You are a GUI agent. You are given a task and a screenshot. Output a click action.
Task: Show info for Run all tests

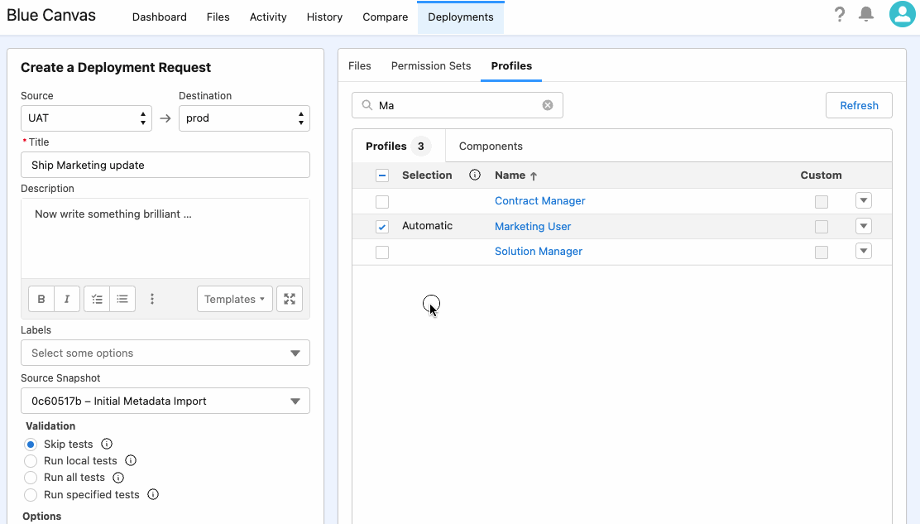point(118,478)
